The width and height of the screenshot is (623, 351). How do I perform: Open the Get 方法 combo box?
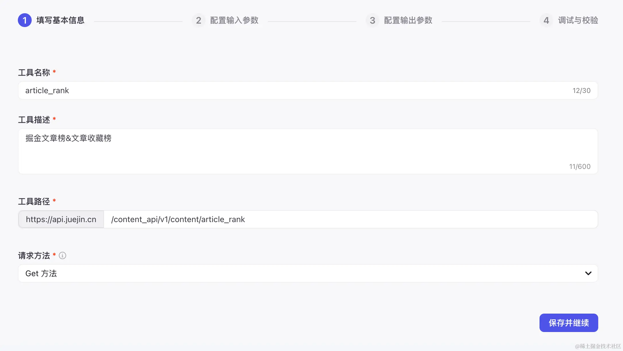pyautogui.click(x=288, y=273)
